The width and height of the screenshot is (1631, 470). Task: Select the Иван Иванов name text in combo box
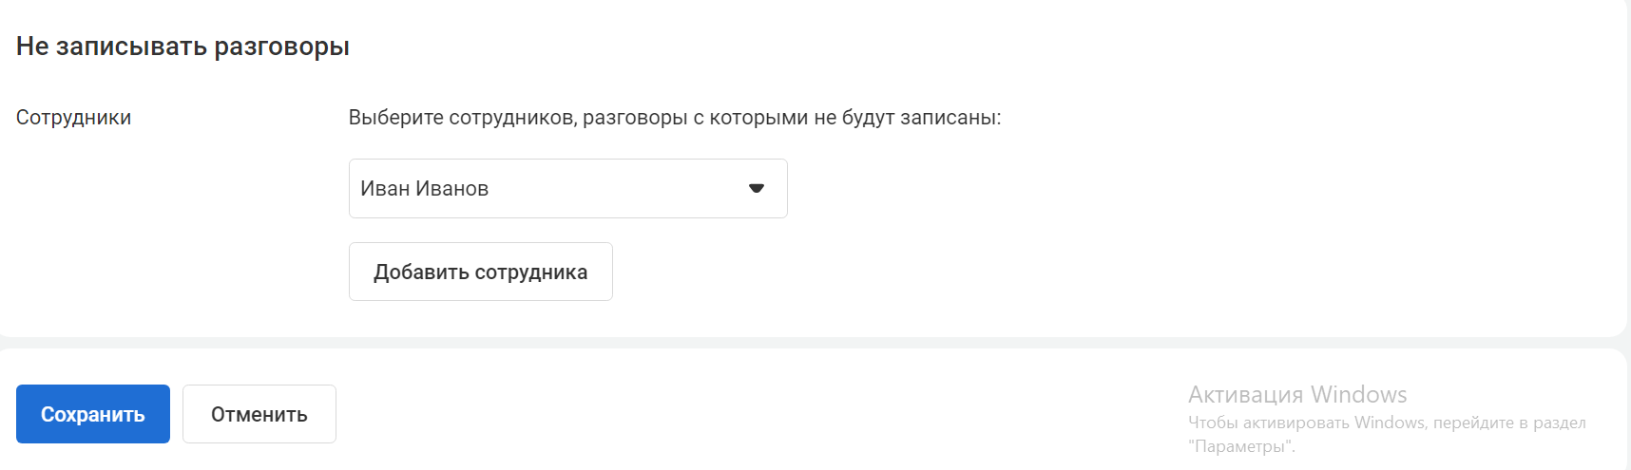tap(424, 189)
